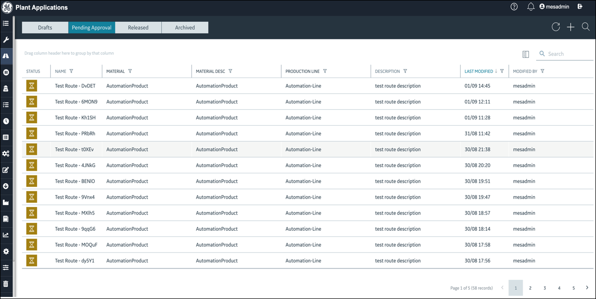
Task: Sort by Status column header
Action: point(33,71)
